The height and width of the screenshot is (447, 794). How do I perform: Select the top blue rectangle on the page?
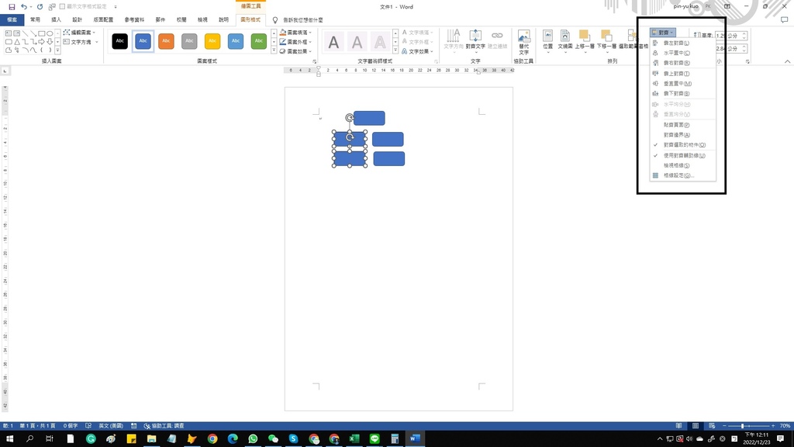[369, 118]
